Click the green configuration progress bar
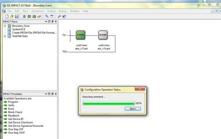 click(108, 103)
